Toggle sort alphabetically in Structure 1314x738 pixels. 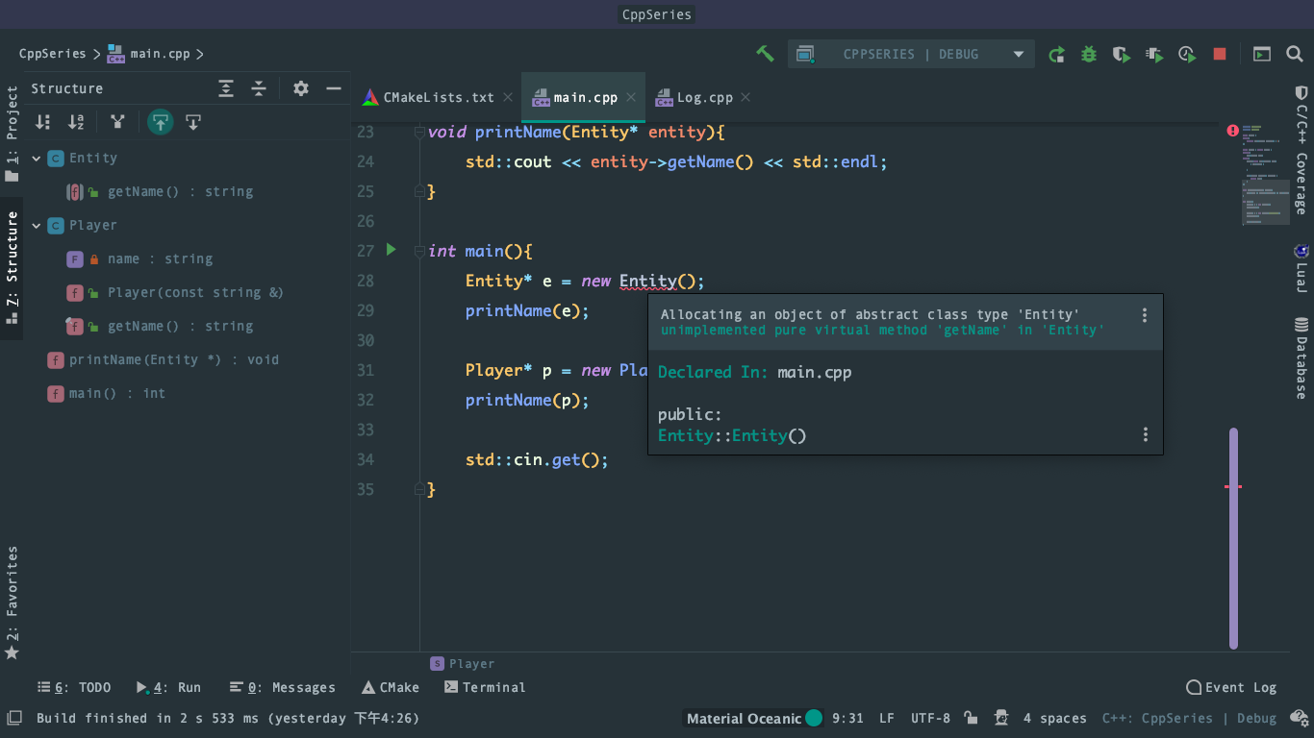click(76, 122)
